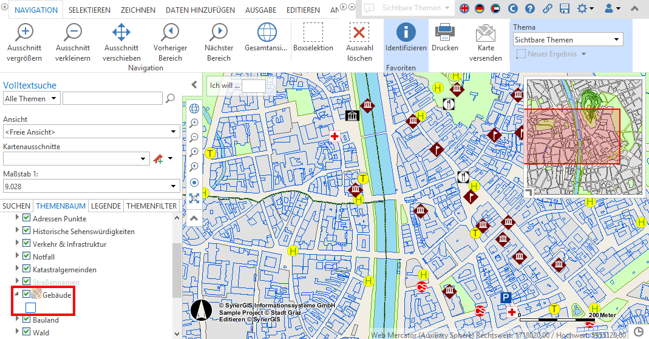Screen dimensions: 649x339
Task: Open the Kartenausschnitte dropdown
Action: [x=76, y=159]
